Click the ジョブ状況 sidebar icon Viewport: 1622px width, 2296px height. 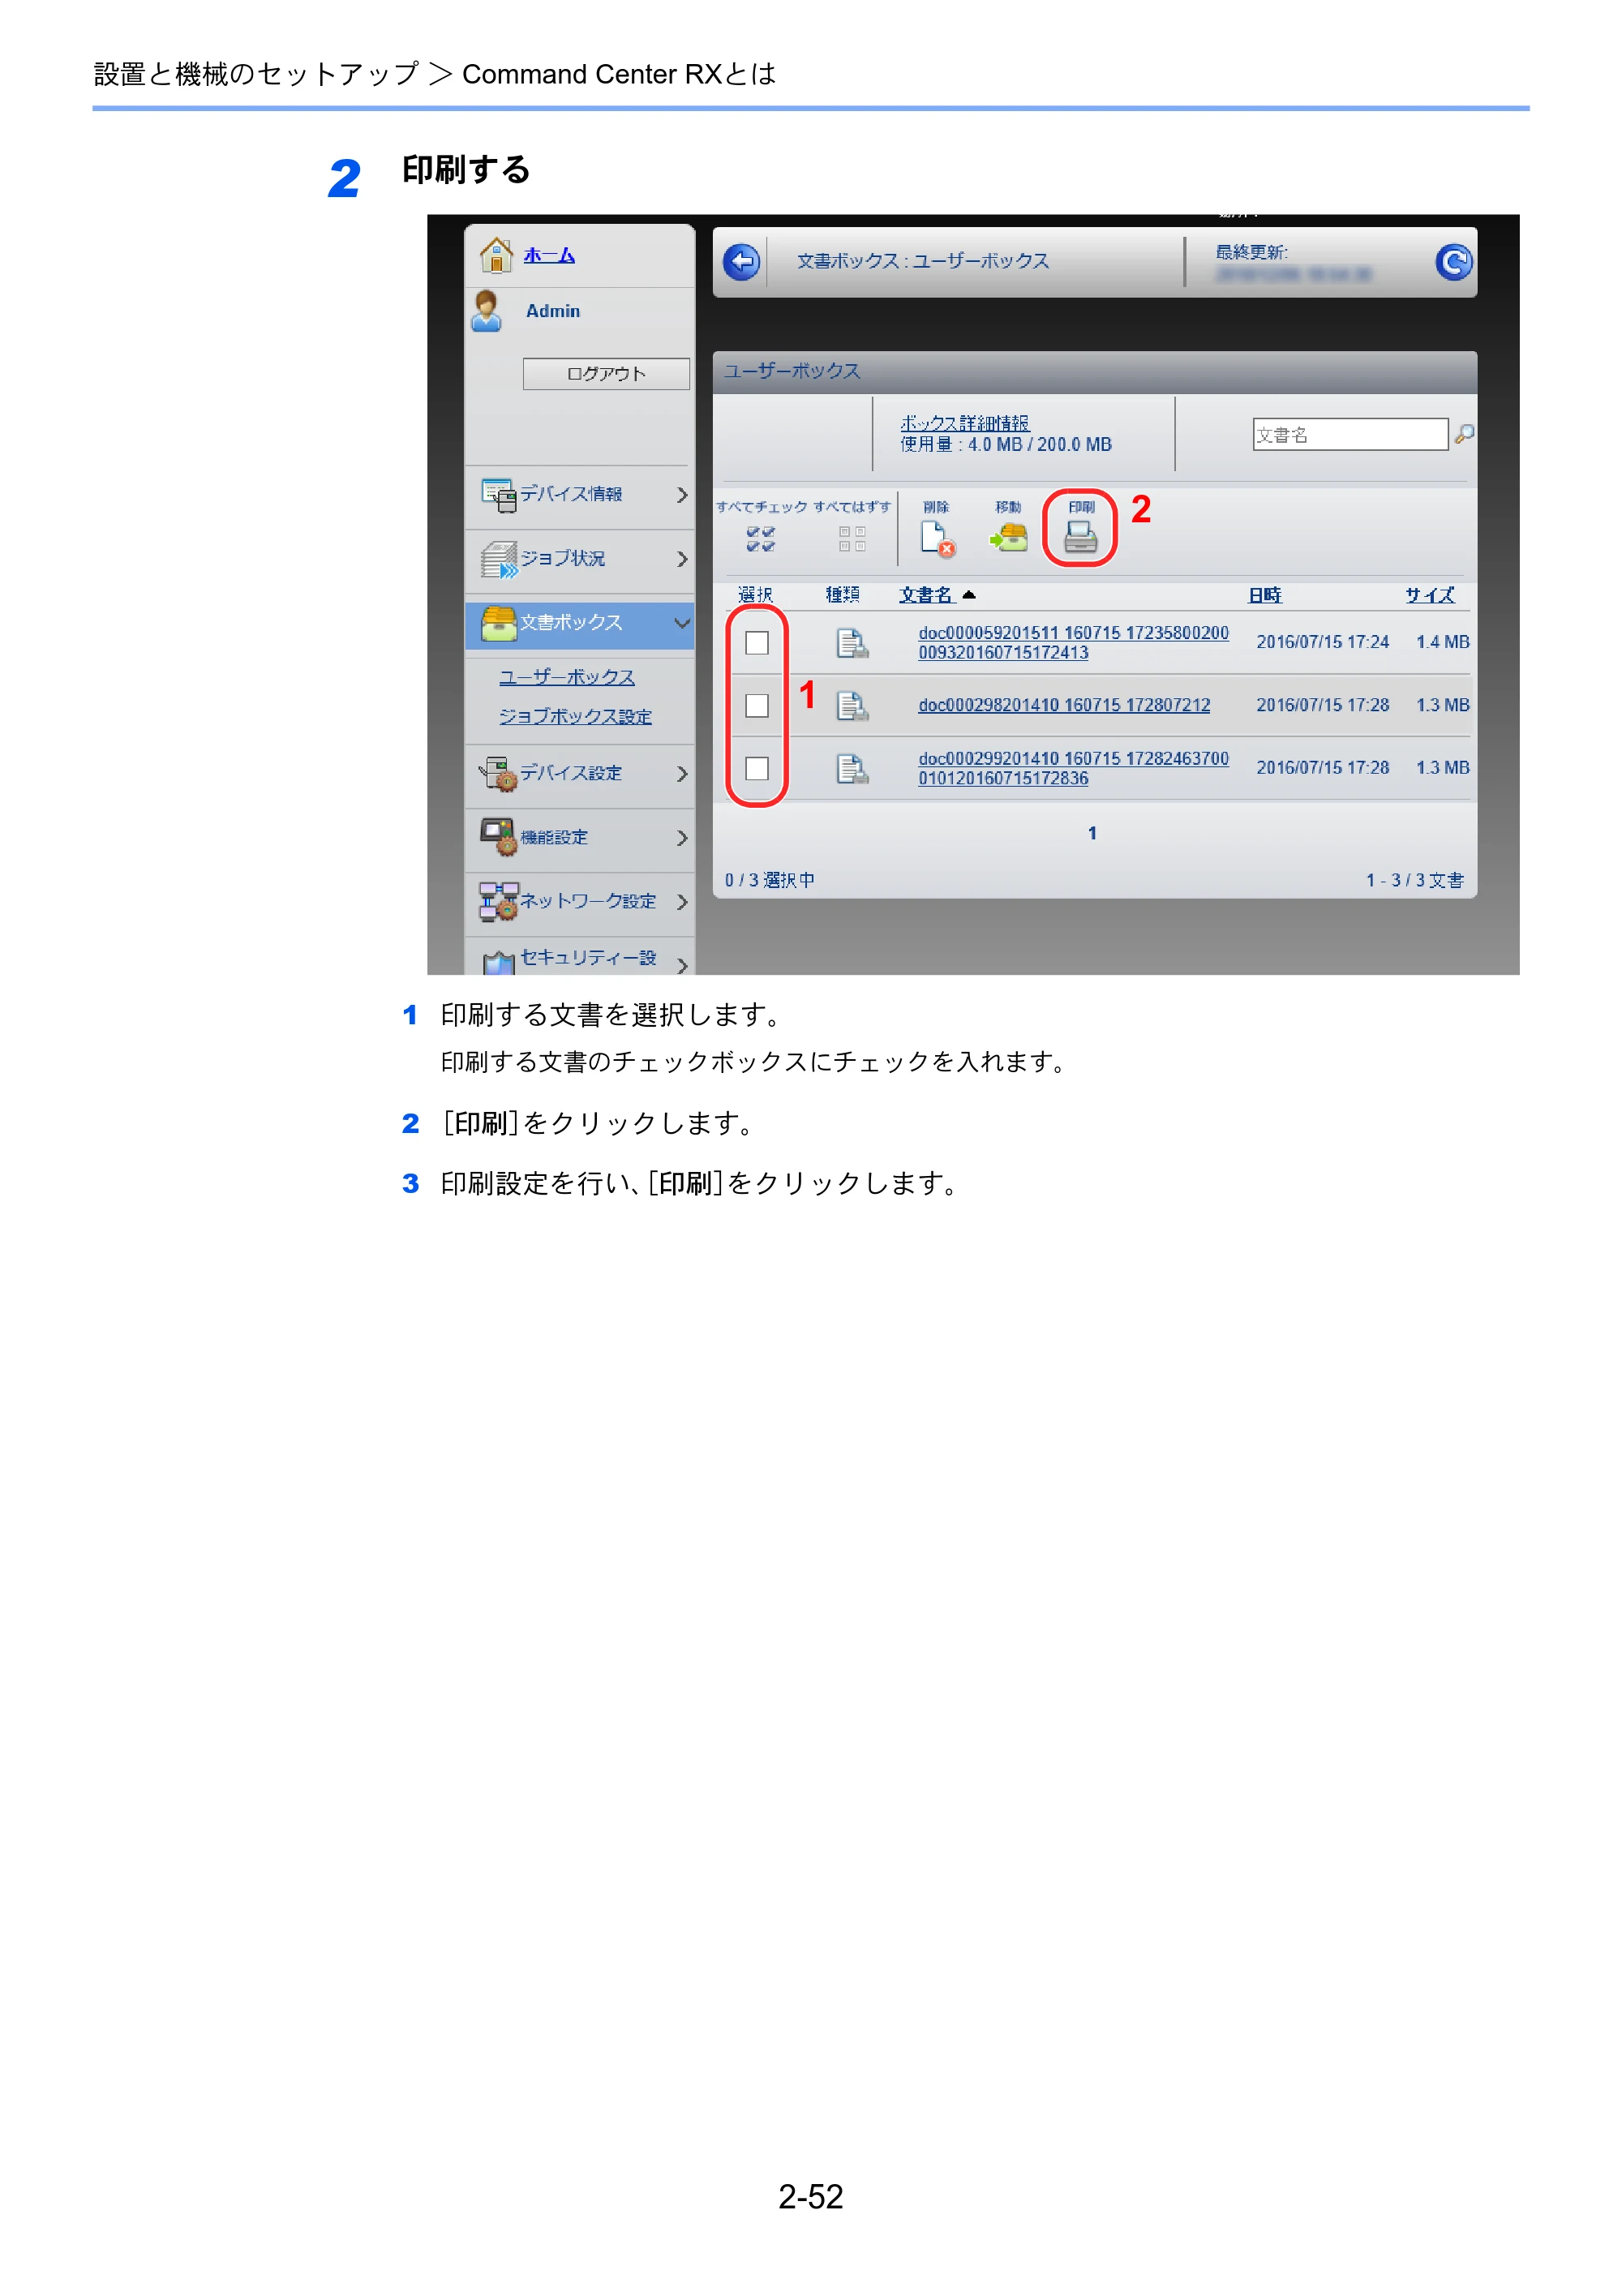(499, 559)
